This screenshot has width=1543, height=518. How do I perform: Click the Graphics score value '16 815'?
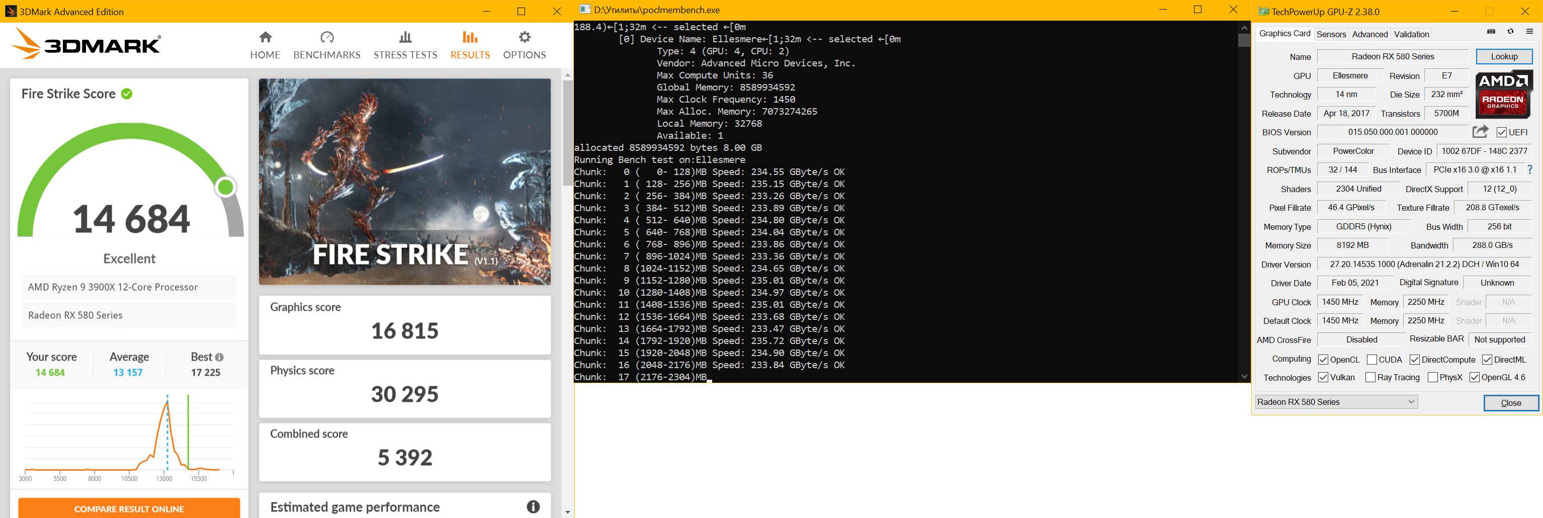405,330
